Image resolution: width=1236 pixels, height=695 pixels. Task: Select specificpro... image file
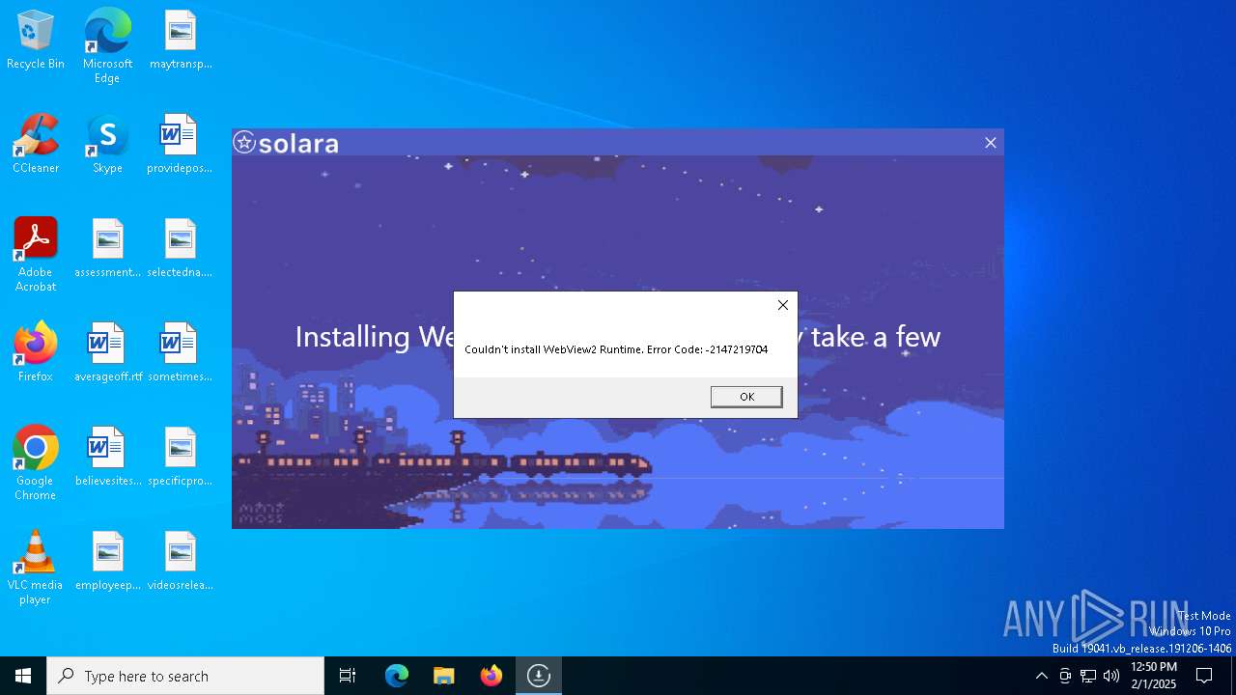pos(180,457)
